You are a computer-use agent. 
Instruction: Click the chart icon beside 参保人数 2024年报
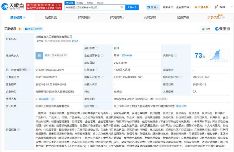pyautogui.click(x=53, y=99)
